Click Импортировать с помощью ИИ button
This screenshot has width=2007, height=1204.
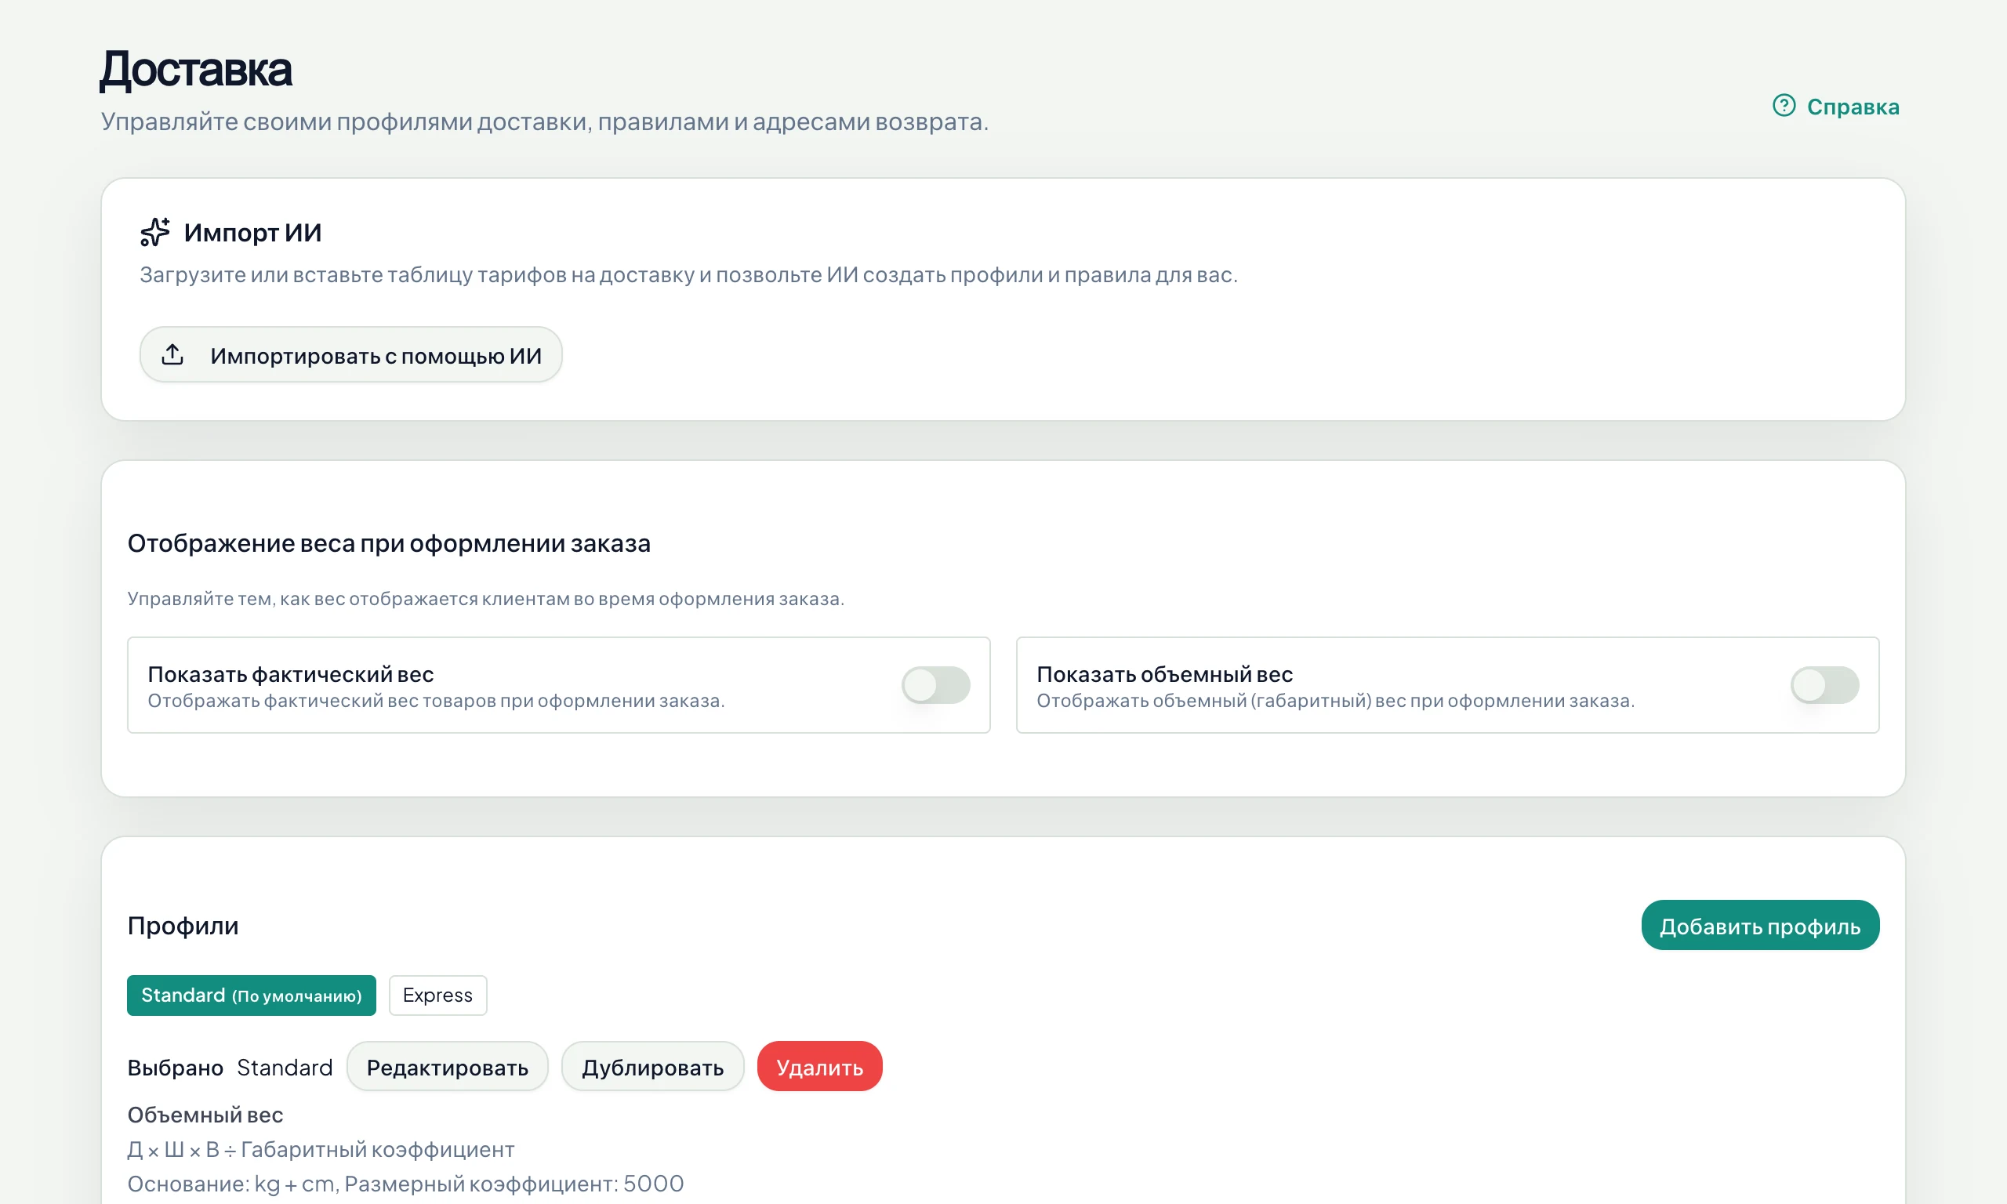tap(350, 354)
